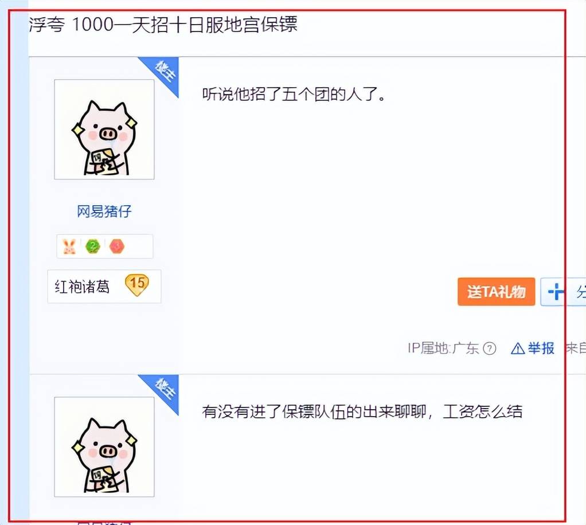Open the first post's pig avatar

104,130
